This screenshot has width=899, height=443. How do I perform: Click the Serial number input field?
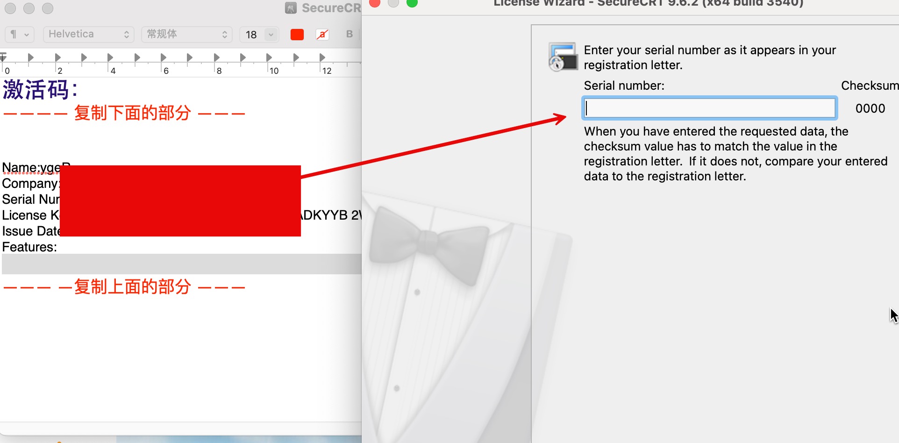[x=709, y=108]
